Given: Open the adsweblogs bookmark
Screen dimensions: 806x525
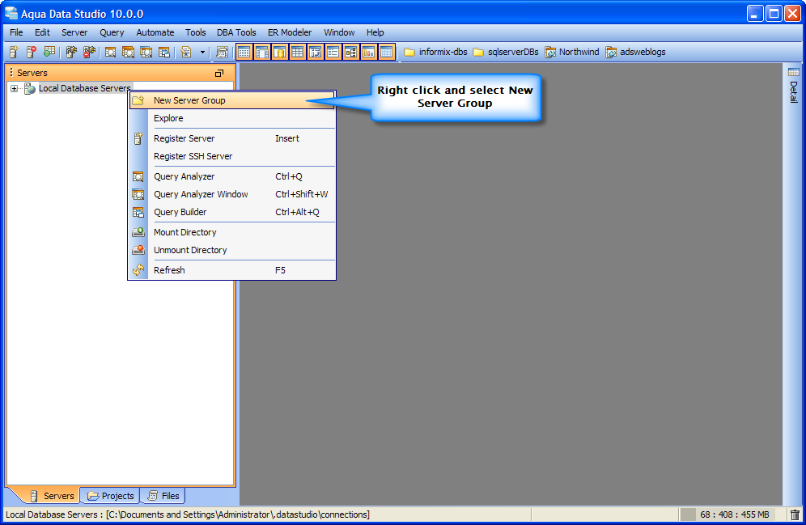Looking at the screenshot, I should point(635,52).
